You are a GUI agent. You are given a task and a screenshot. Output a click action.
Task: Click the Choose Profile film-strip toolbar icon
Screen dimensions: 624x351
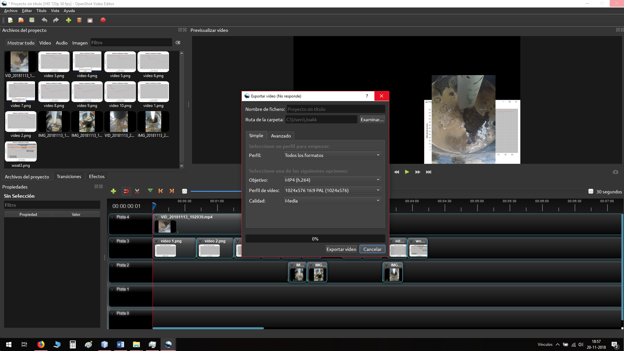click(79, 20)
